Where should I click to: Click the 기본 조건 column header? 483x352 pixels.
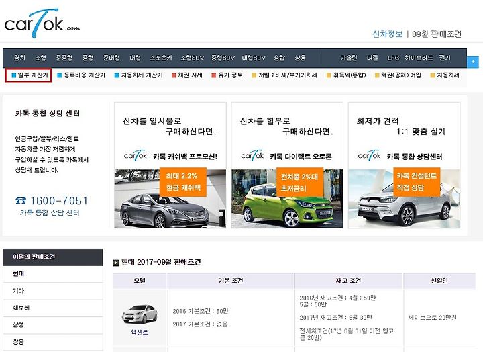point(231,281)
